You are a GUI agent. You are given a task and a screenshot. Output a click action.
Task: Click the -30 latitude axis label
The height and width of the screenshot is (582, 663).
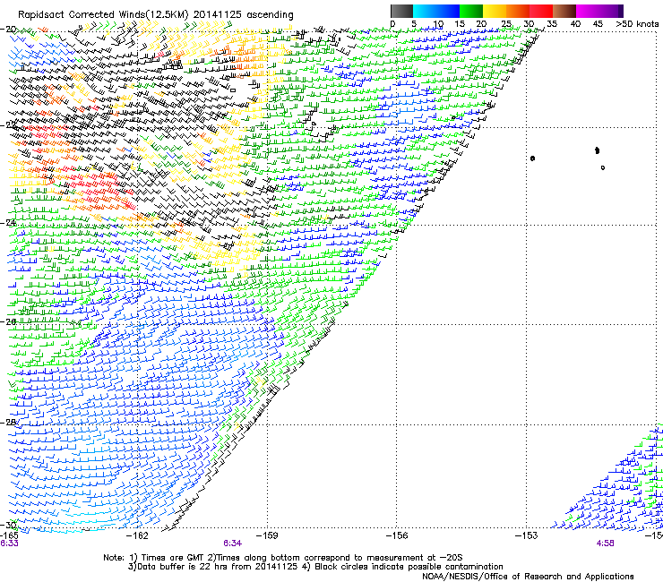(x=8, y=526)
